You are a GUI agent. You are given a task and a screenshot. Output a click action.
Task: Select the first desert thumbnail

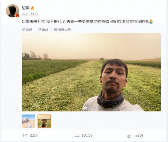[29, 121]
